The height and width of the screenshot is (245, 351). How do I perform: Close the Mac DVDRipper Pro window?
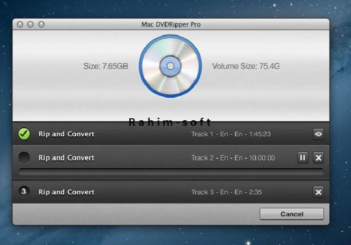20,25
